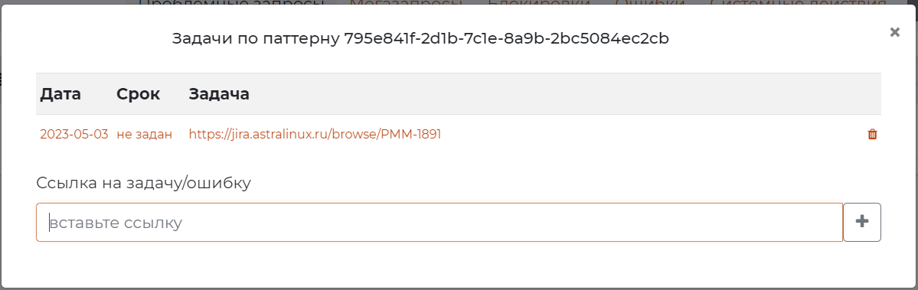Delete the PMM-1891 task with trash icon

(872, 135)
